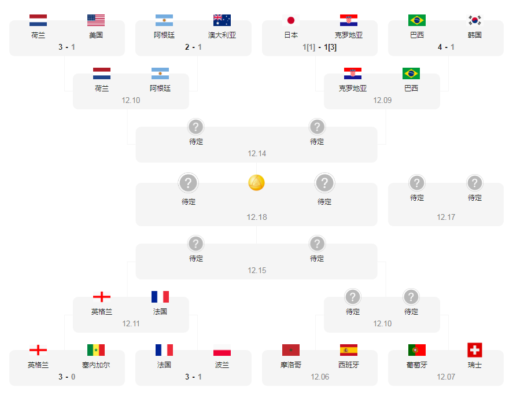The width and height of the screenshot is (513, 405).
Task: Click the Portugal flag icon
Action: 417,350
